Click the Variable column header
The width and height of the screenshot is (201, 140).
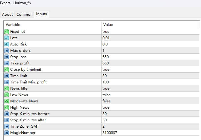click(x=15, y=24)
